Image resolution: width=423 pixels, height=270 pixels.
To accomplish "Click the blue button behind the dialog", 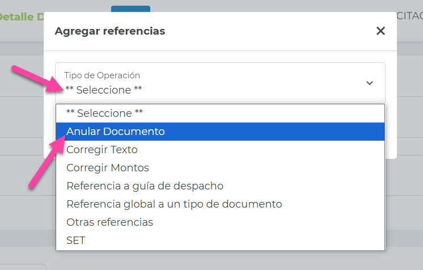I will coord(130,9).
